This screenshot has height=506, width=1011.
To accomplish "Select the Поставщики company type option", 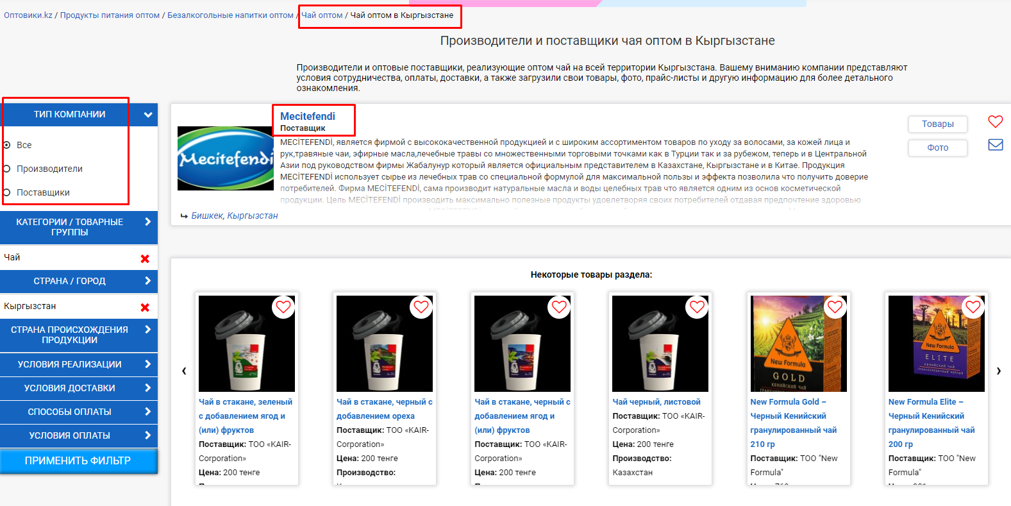I will pos(6,192).
